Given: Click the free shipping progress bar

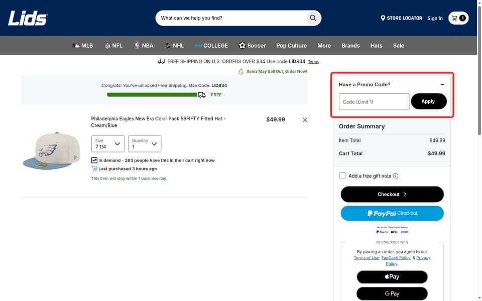Looking at the screenshot, I should [x=152, y=95].
